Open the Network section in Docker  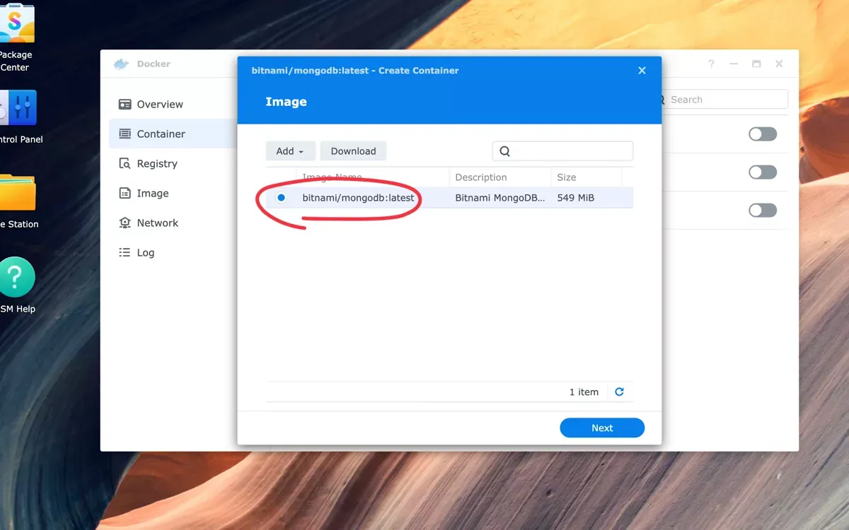(149, 223)
